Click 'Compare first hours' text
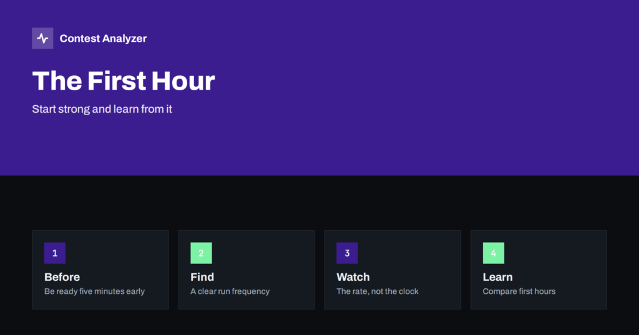This screenshot has height=335, width=639. pyautogui.click(x=519, y=291)
